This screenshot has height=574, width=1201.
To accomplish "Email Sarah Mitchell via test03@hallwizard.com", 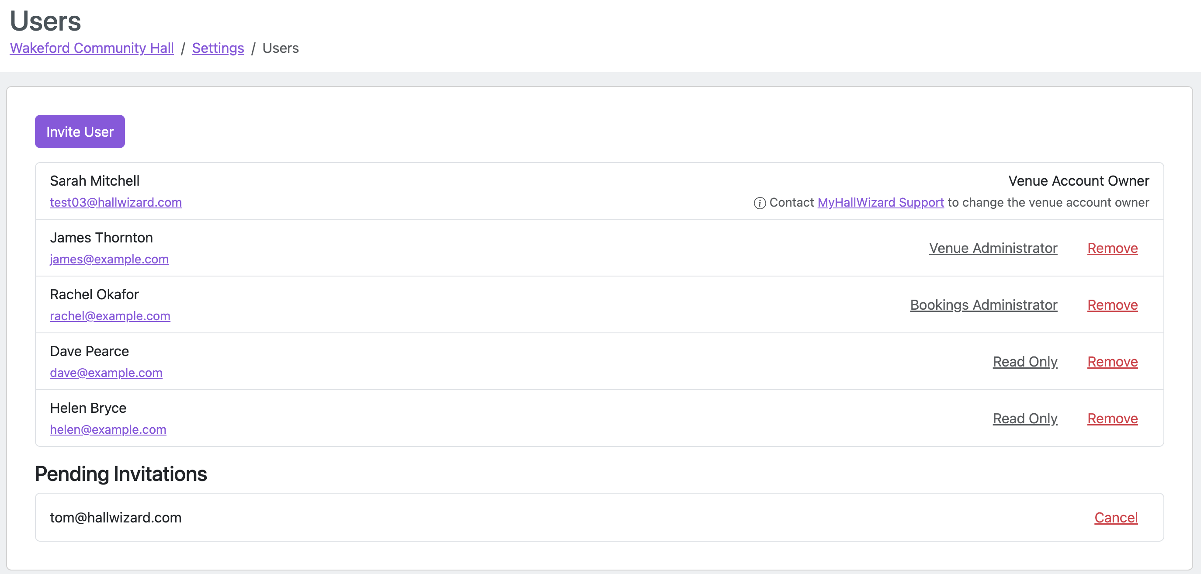I will (116, 203).
